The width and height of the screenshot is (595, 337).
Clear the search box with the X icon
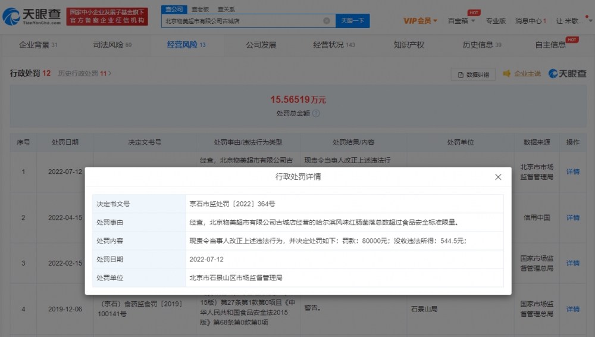tap(326, 21)
